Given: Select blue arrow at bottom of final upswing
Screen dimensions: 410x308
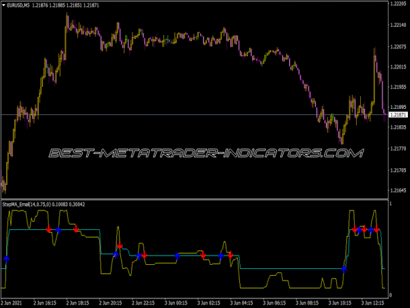Looking at the screenshot, I should (344, 269).
